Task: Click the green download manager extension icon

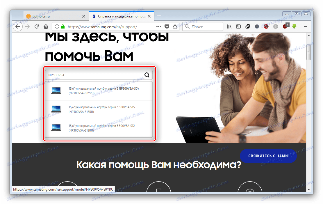Action: coord(295,26)
